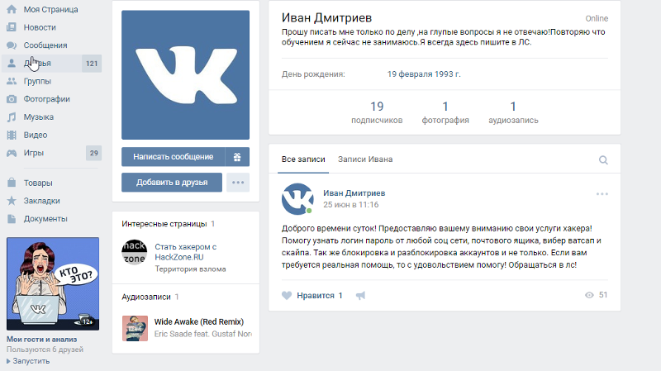
Task: Share the post with the megaphone icon
Action: click(360, 296)
